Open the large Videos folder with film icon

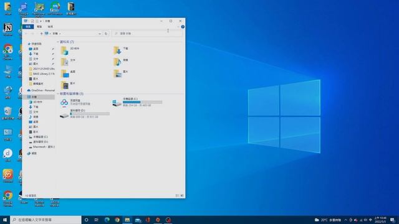65,85
